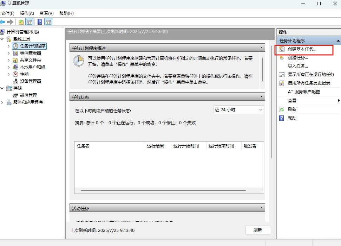Collapse the 活动任务 section

pyautogui.click(x=261, y=208)
